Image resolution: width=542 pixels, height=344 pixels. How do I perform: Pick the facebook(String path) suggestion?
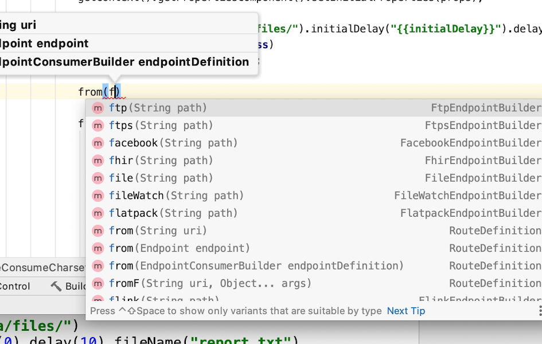[x=173, y=143]
